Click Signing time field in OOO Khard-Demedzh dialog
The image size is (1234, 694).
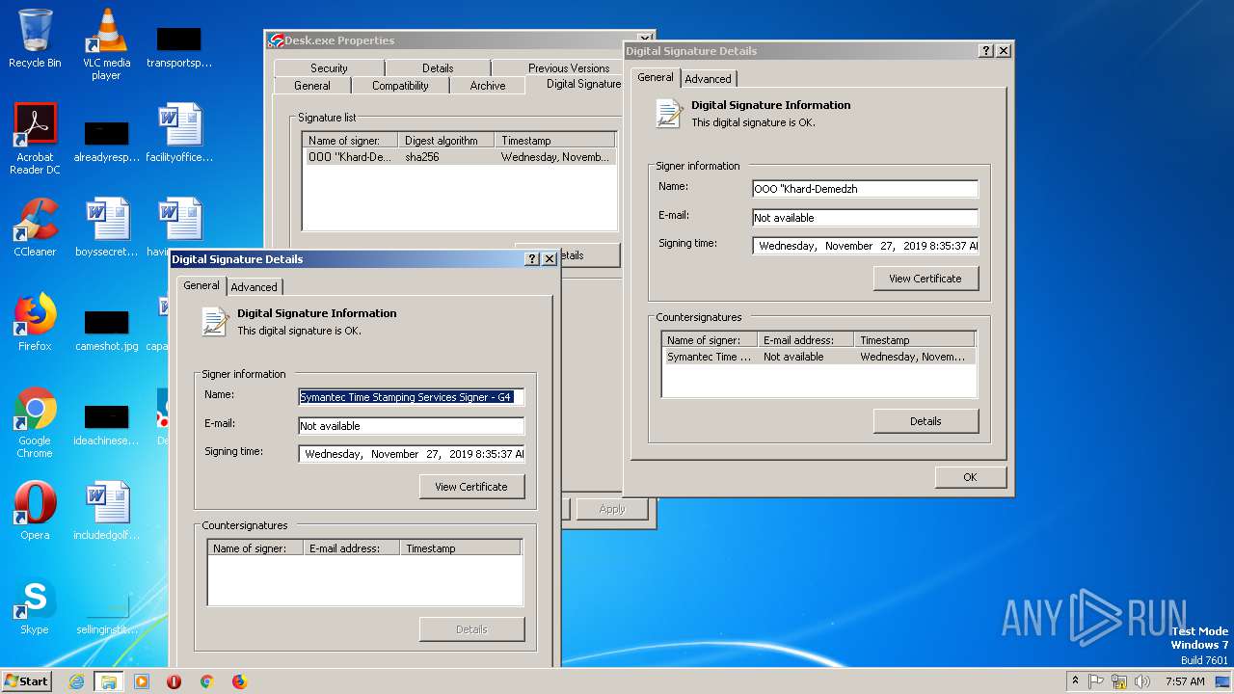click(865, 246)
